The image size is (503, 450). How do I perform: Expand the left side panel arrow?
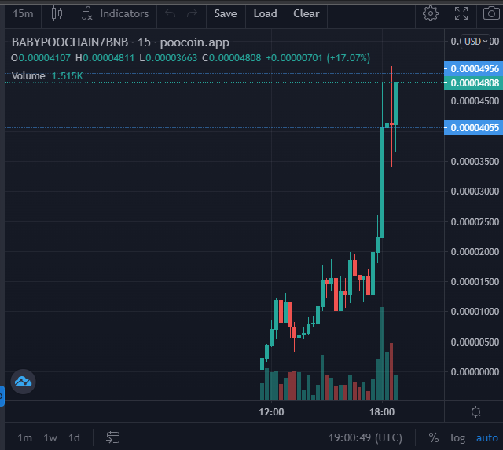[x=2, y=396]
